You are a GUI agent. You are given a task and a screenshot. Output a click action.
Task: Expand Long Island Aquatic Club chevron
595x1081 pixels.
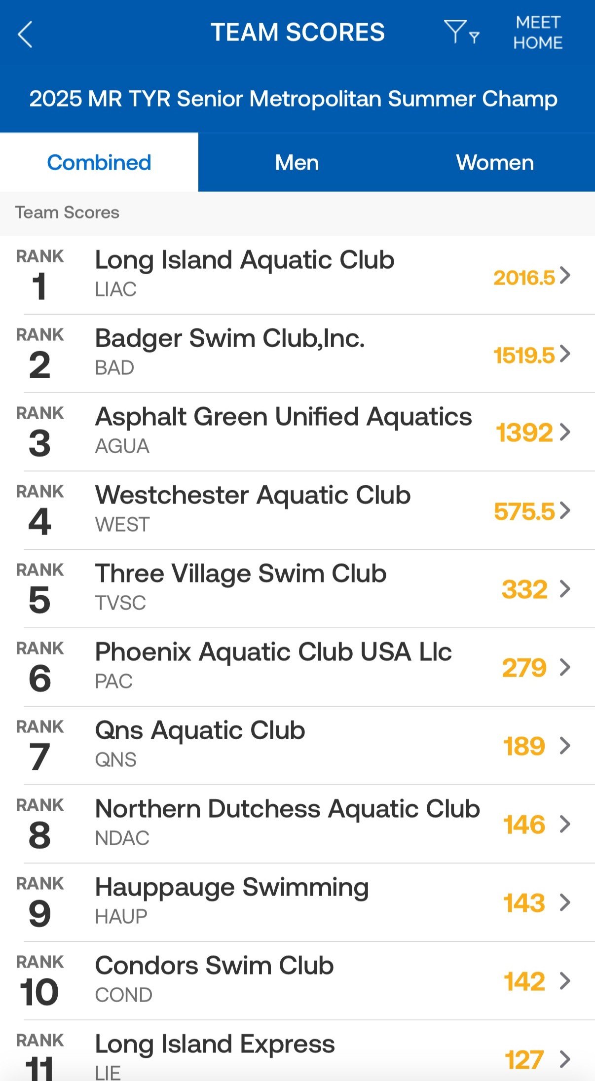(565, 275)
